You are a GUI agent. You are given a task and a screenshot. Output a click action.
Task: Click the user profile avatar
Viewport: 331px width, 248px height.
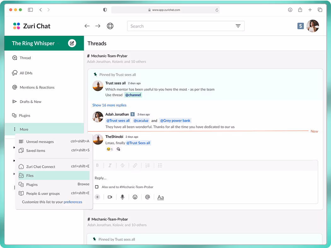coord(313,26)
